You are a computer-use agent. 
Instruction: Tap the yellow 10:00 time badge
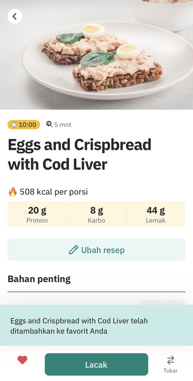point(24,125)
